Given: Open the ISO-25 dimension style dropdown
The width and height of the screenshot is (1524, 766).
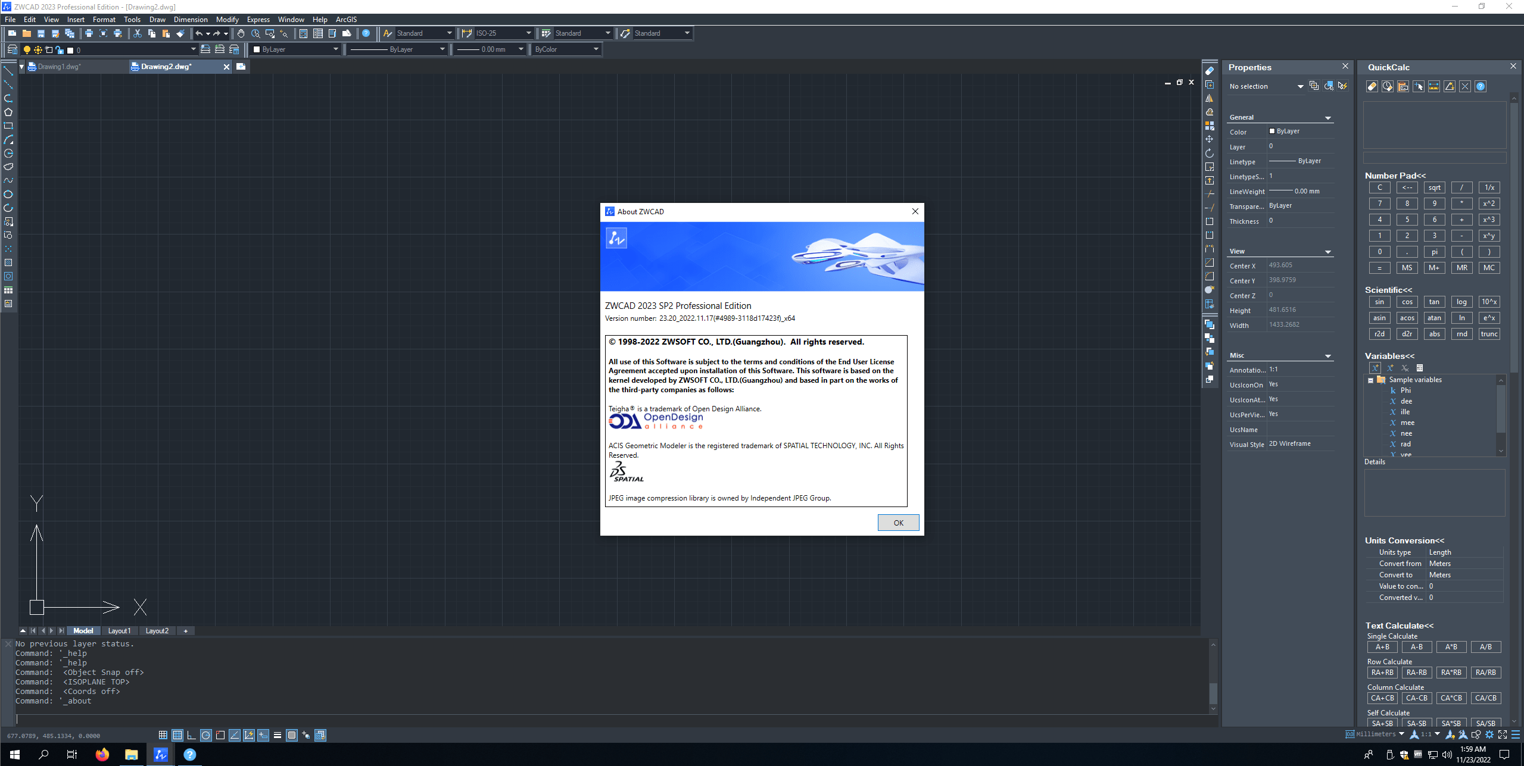Looking at the screenshot, I should pyautogui.click(x=528, y=33).
